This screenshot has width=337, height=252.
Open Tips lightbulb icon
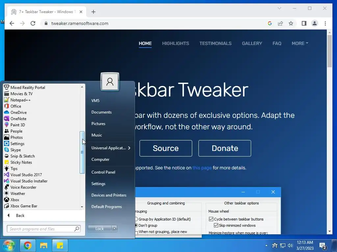(7, 168)
